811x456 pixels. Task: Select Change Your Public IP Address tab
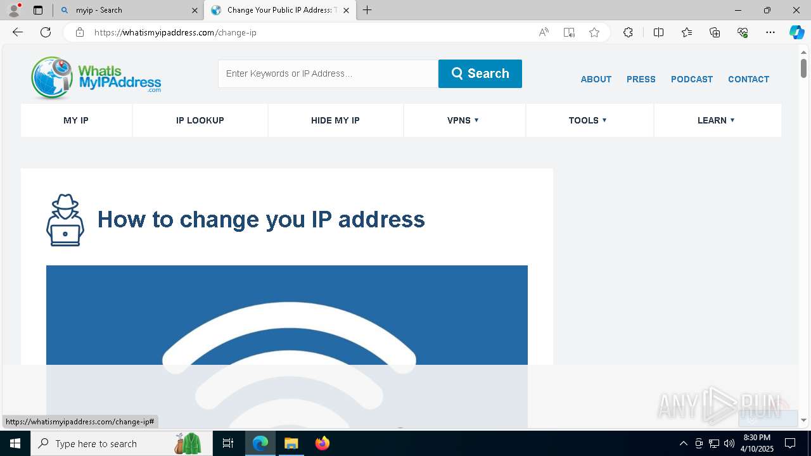279,10
